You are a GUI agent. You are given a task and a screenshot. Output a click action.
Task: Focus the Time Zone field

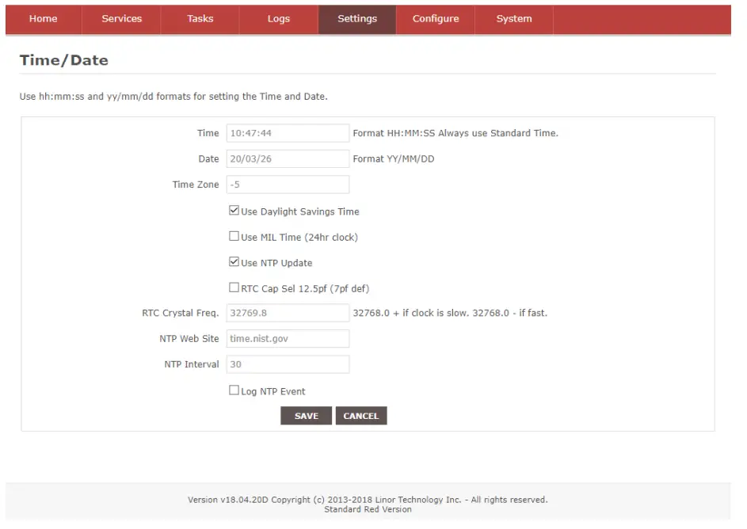coord(288,185)
